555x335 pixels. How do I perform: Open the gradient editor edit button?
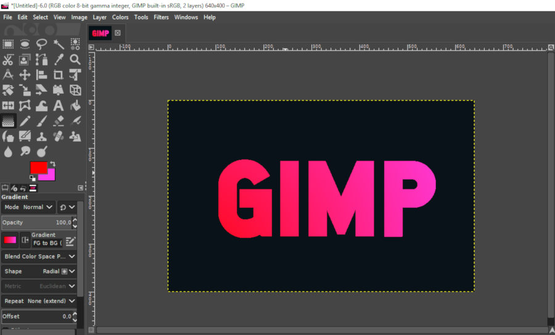click(x=70, y=241)
